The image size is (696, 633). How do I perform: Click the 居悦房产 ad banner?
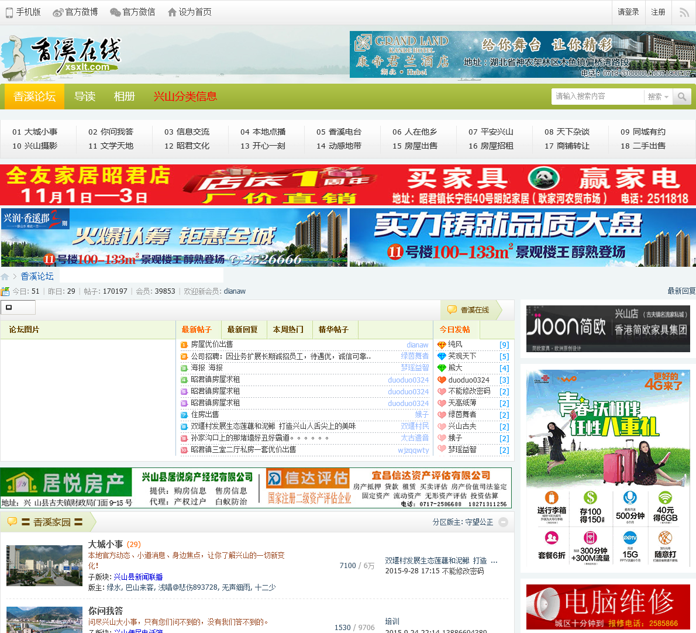[x=133, y=488]
